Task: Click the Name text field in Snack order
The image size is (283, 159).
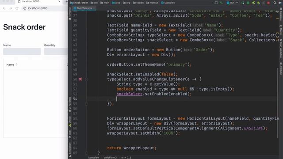Action: click(x=22, y=51)
